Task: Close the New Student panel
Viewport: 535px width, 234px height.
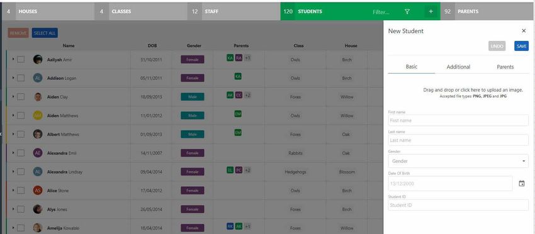Action: click(524, 31)
